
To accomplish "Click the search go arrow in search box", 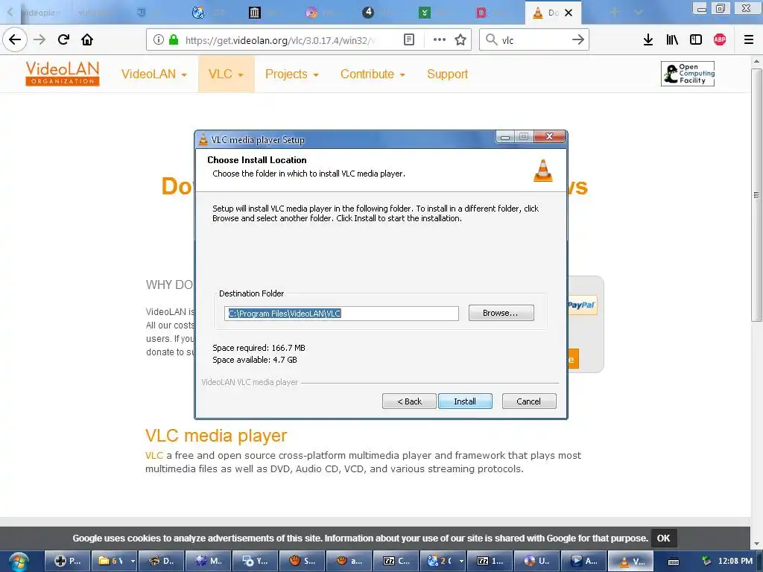I will (x=578, y=39).
